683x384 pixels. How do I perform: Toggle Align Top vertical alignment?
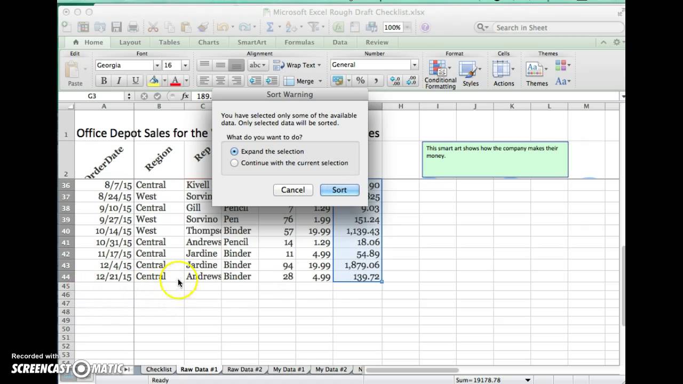pyautogui.click(x=204, y=65)
